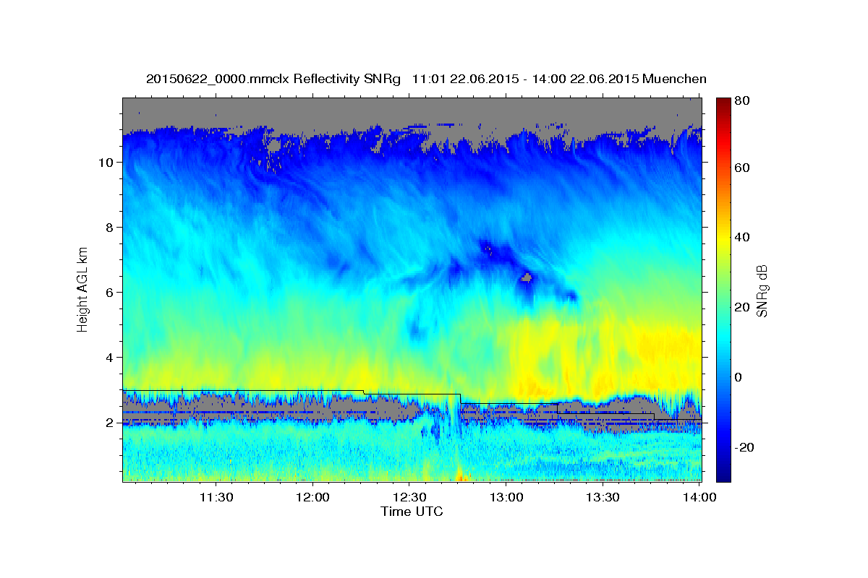Click the colorbar value 60

744,168
